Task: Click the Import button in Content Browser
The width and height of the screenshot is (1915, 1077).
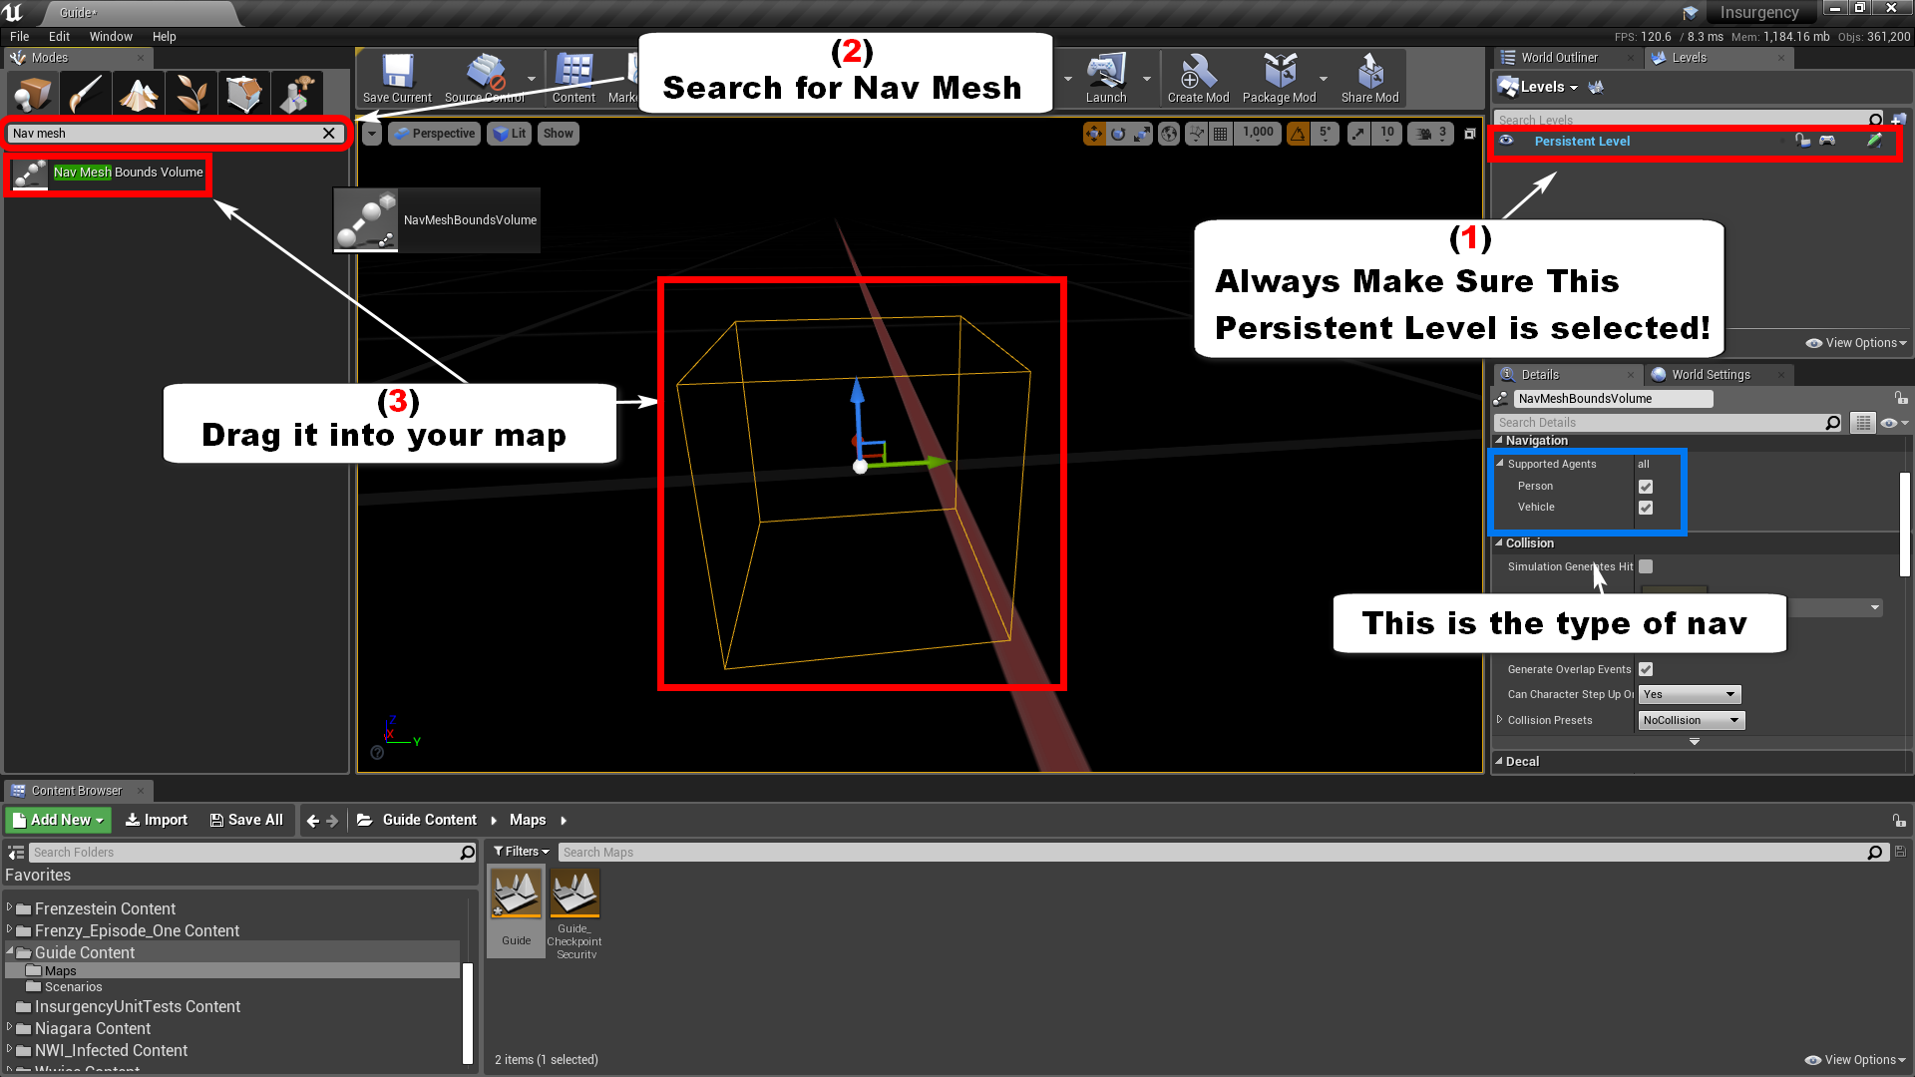Action: click(156, 820)
